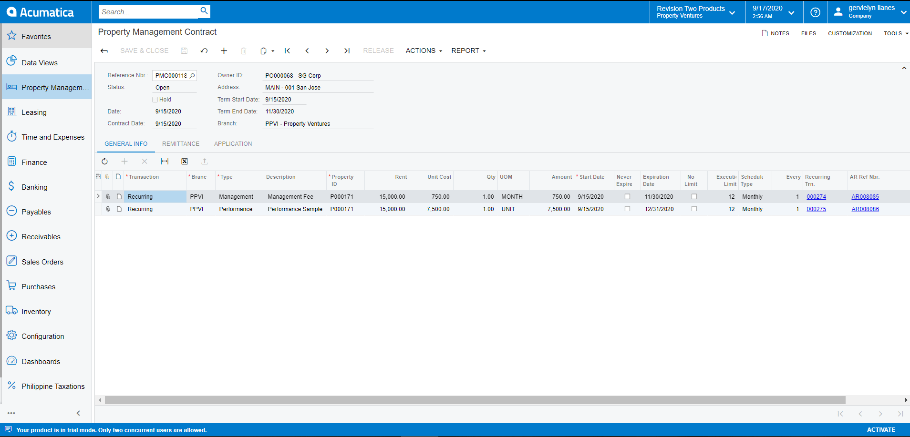910x437 pixels.
Task: Click the horizontal scrollbar of the grid
Action: [475, 400]
